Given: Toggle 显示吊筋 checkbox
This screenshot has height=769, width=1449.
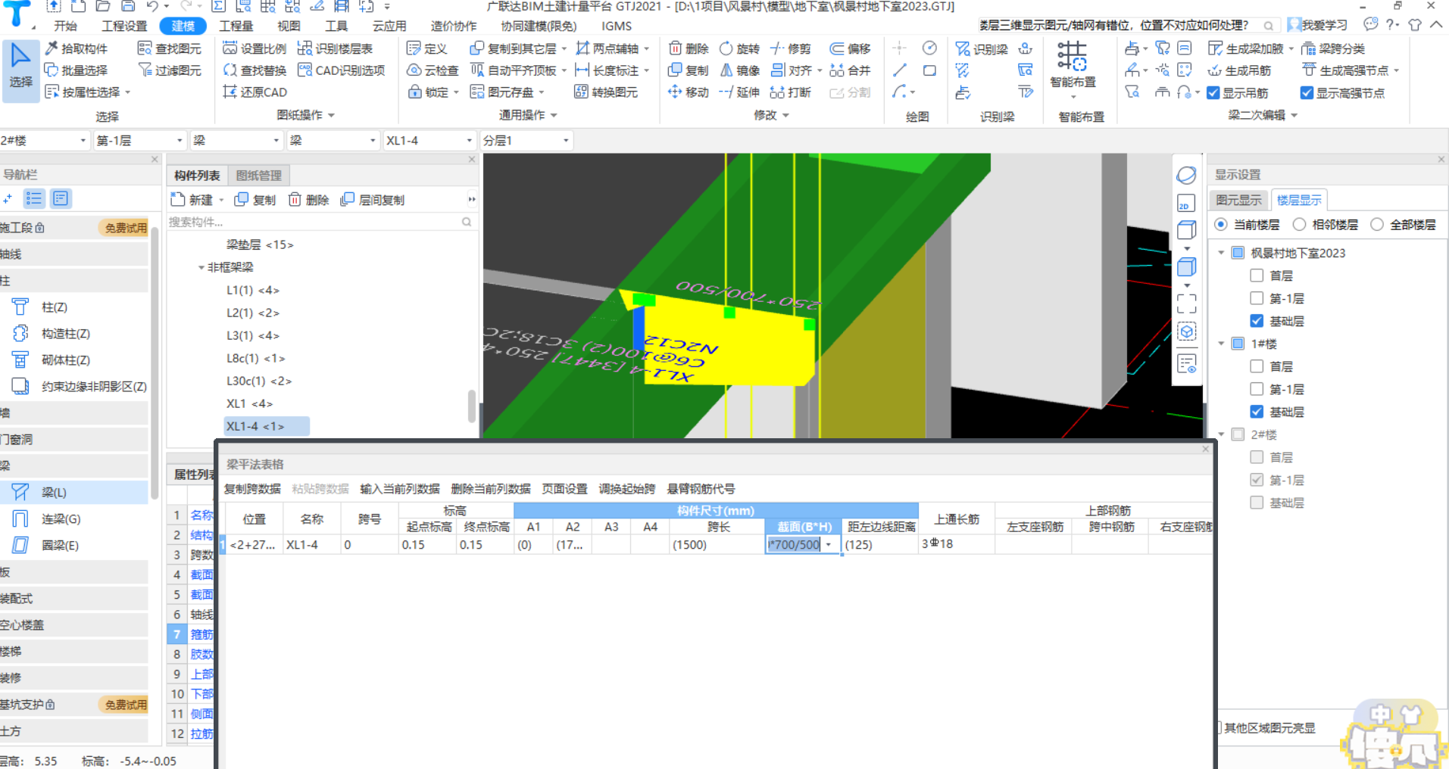Looking at the screenshot, I should 1213,93.
